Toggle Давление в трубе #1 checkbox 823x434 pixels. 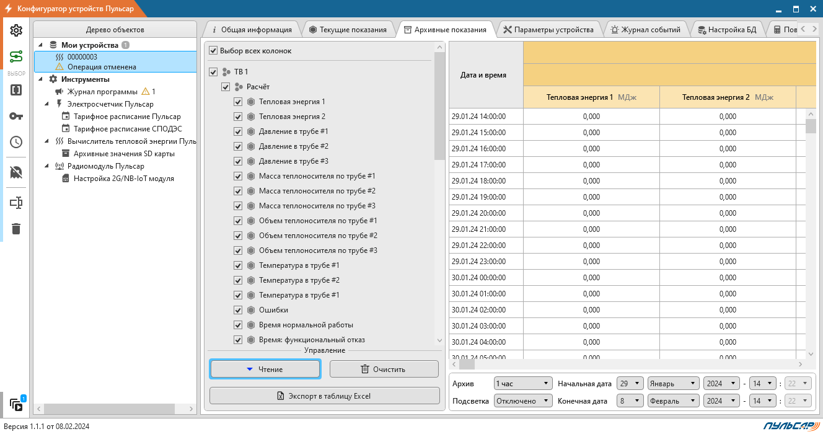(x=238, y=131)
